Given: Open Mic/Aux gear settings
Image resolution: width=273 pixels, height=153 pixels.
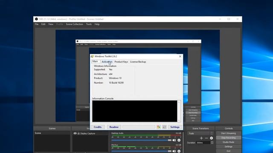Looking at the screenshot, I should [x=179, y=151].
